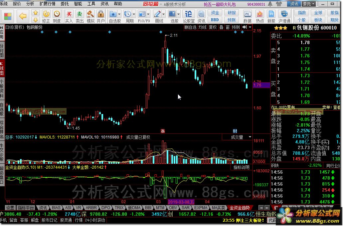Click the down arrow icon in toolbar
343x226 pixels.
point(36,20)
